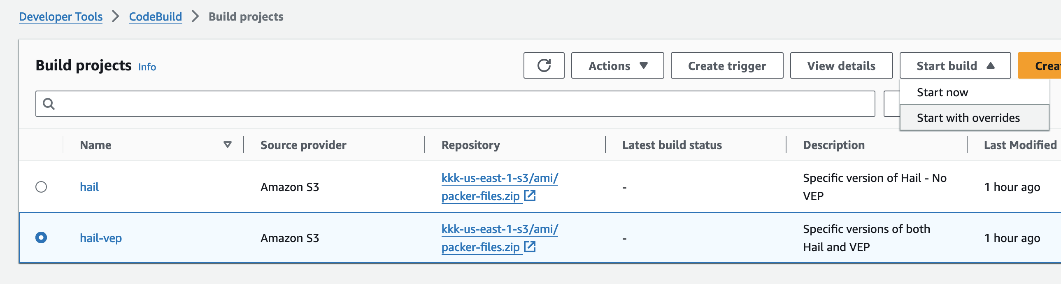The width and height of the screenshot is (1061, 284).
Task: Click the orange Create button
Action: (1039, 65)
